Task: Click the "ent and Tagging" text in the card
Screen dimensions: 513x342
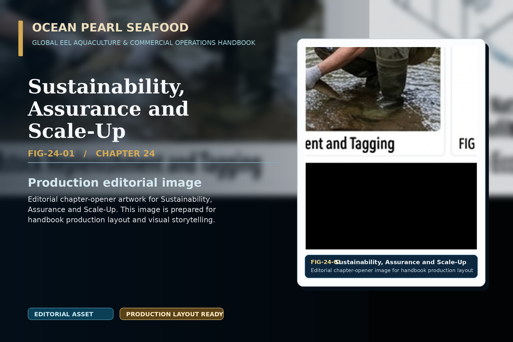Action: pos(350,144)
